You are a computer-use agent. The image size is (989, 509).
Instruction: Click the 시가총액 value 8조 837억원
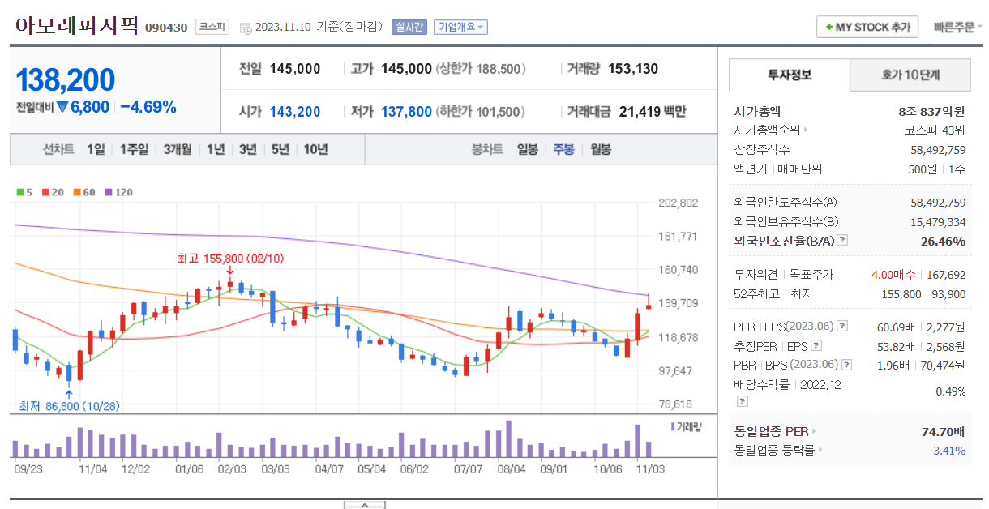931,111
